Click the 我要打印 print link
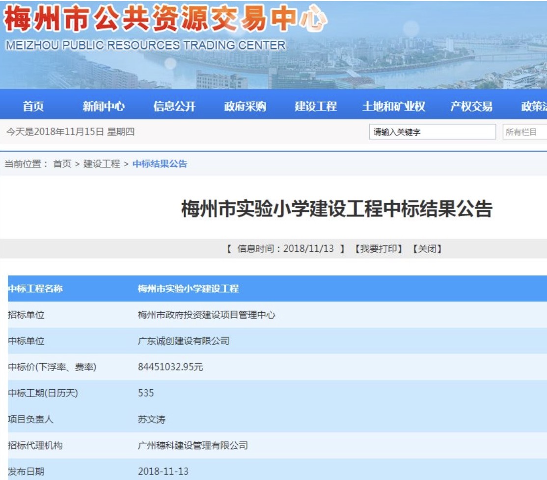Viewport: 547px width, 480px height. point(378,249)
